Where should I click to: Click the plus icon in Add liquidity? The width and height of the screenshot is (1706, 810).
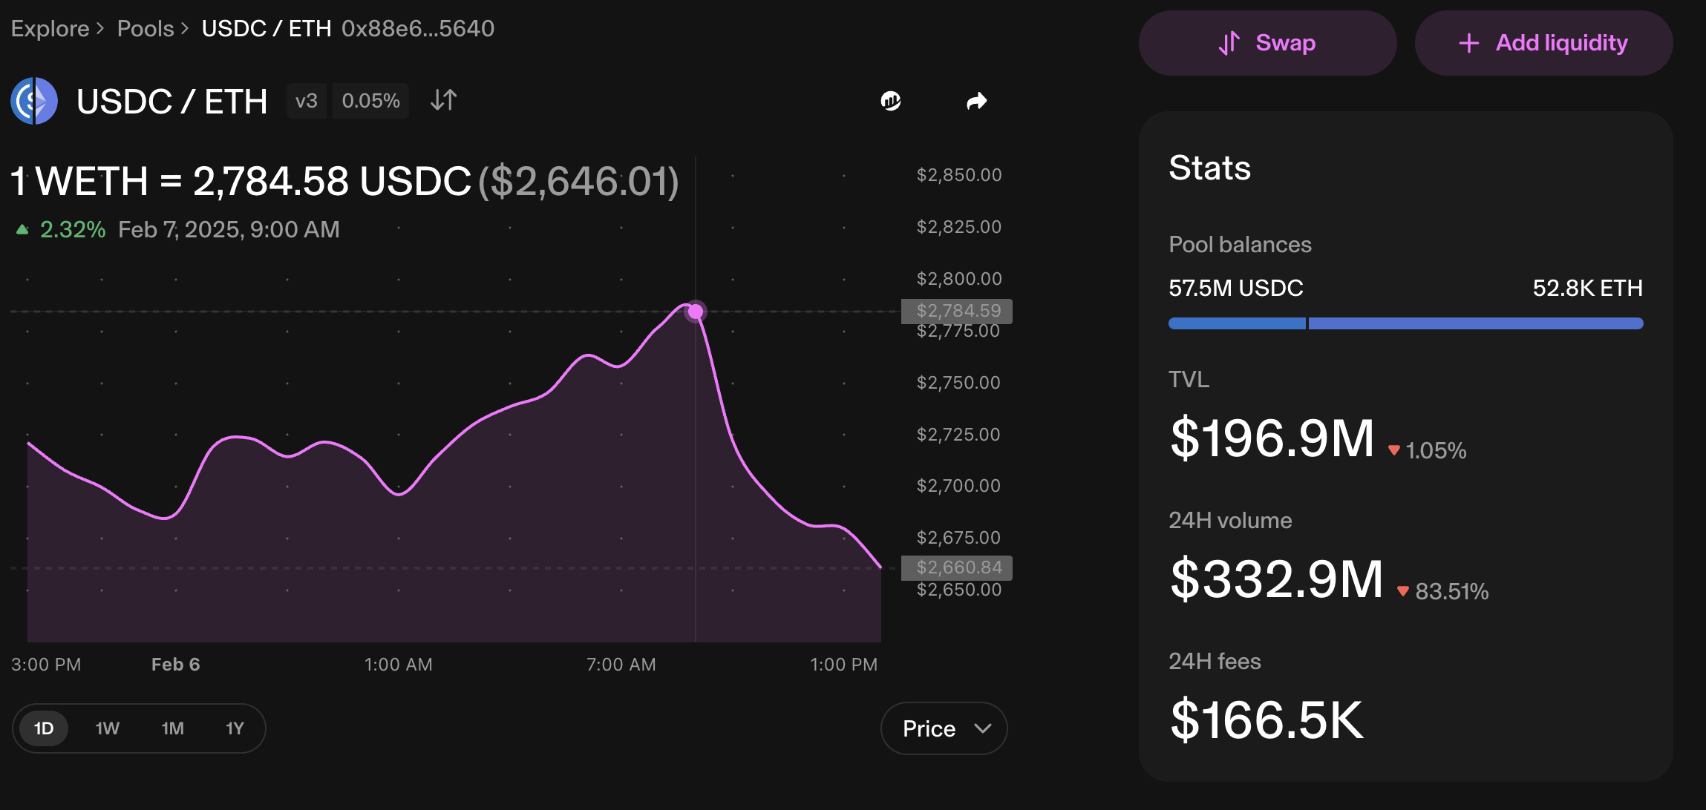[1468, 43]
